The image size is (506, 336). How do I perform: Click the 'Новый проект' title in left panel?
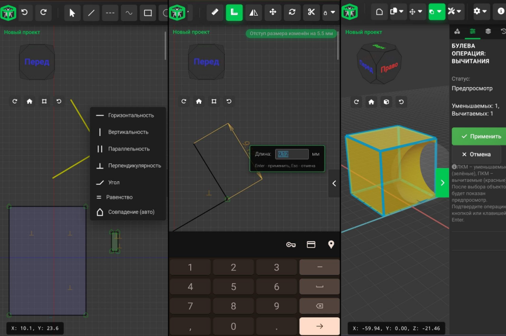[x=22, y=32]
